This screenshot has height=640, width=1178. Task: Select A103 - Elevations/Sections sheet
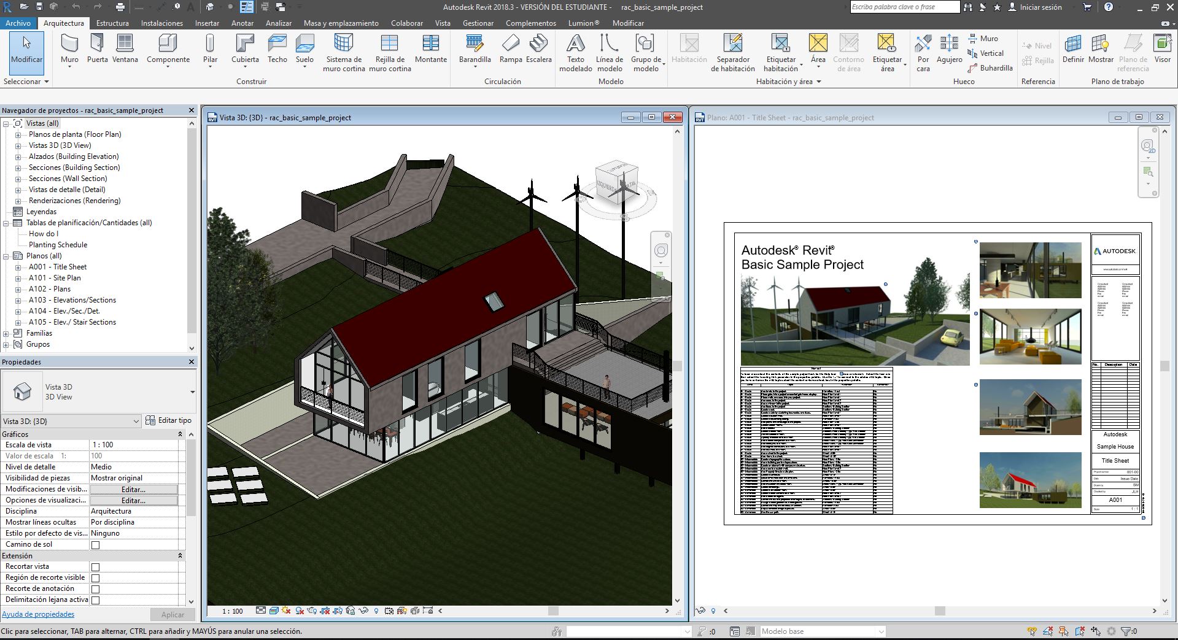pyautogui.click(x=72, y=300)
